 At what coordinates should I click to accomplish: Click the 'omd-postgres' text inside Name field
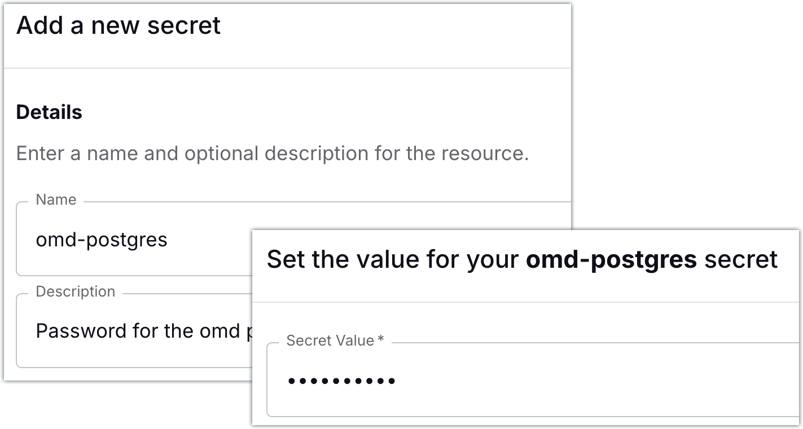pyautogui.click(x=102, y=240)
